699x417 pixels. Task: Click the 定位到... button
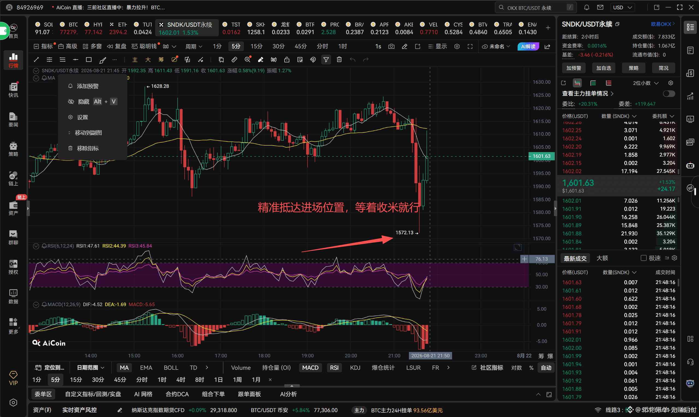[x=50, y=368]
